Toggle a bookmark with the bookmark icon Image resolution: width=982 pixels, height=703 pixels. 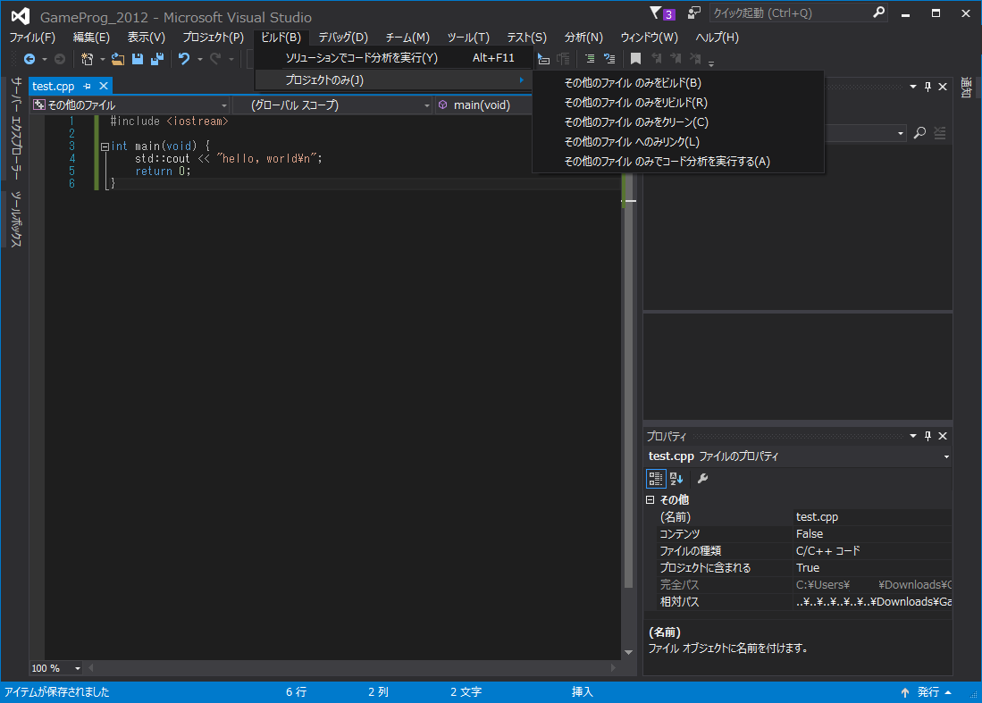coord(635,59)
